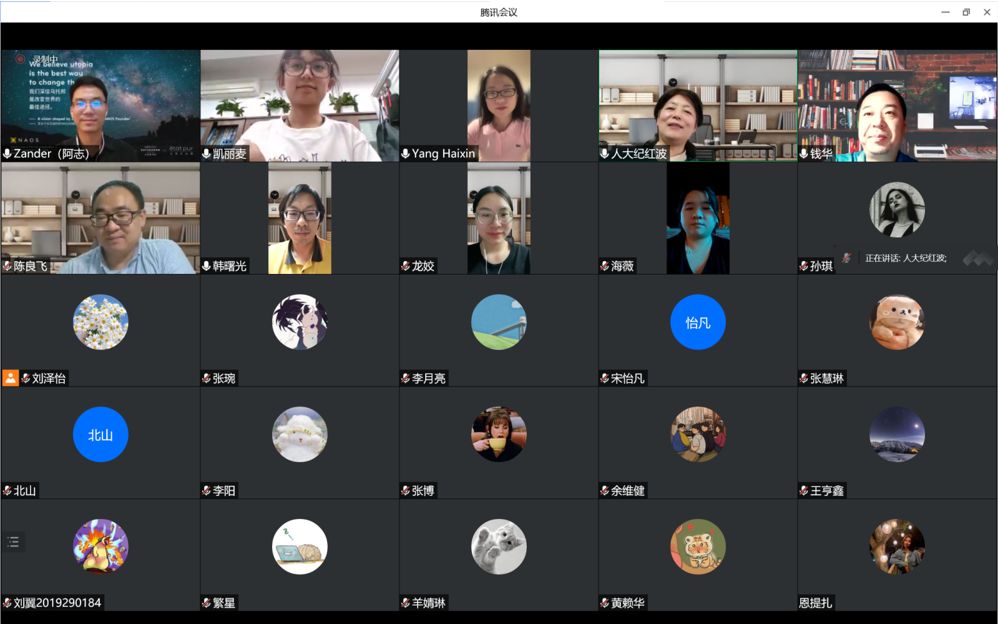Click blue 怡凡 avatar circle

point(698,322)
